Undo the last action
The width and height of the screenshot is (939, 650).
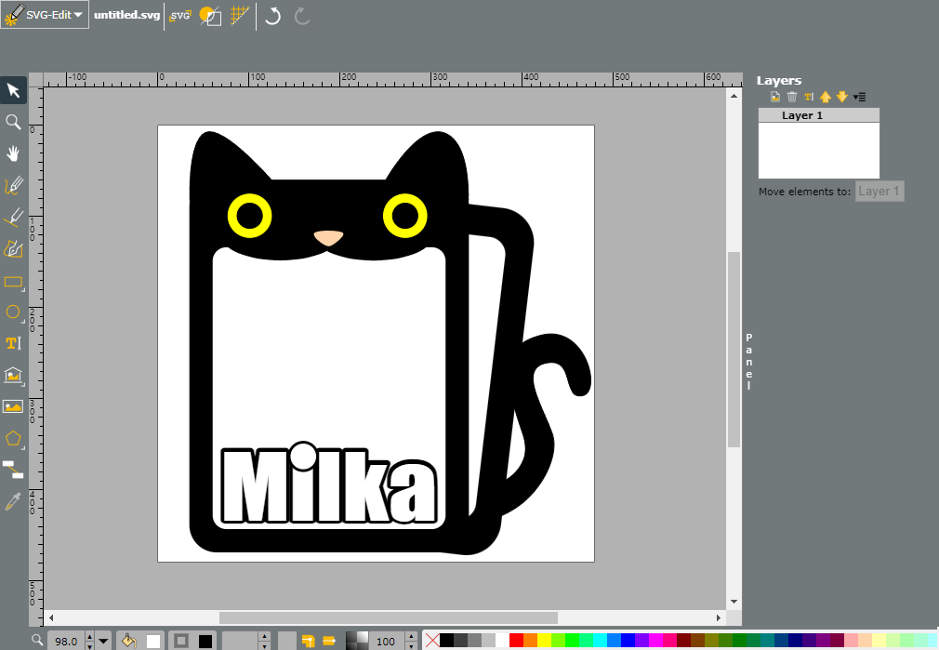(273, 16)
